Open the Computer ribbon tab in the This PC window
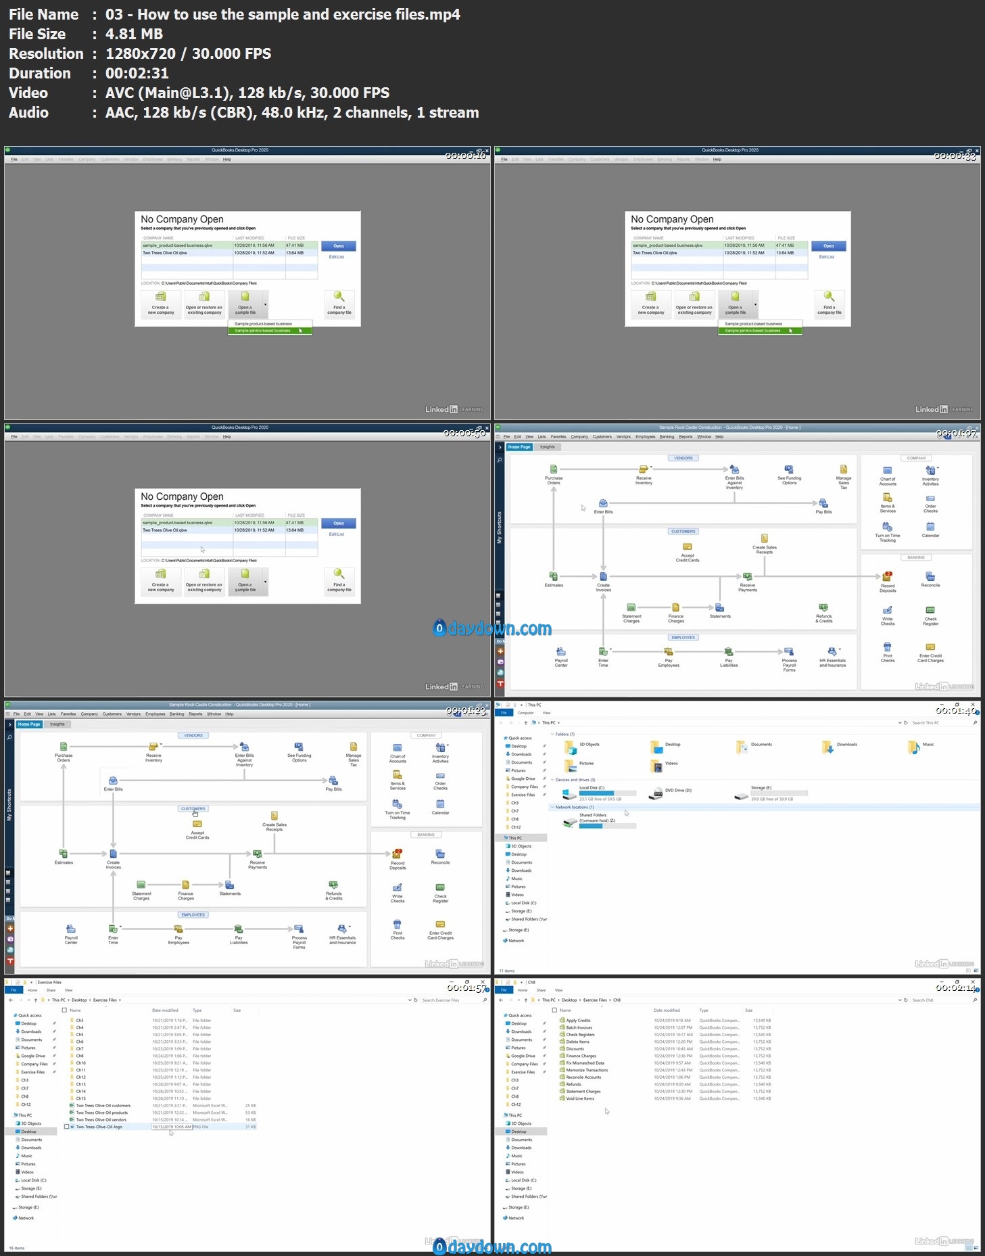The width and height of the screenshot is (985, 1256). click(x=525, y=713)
